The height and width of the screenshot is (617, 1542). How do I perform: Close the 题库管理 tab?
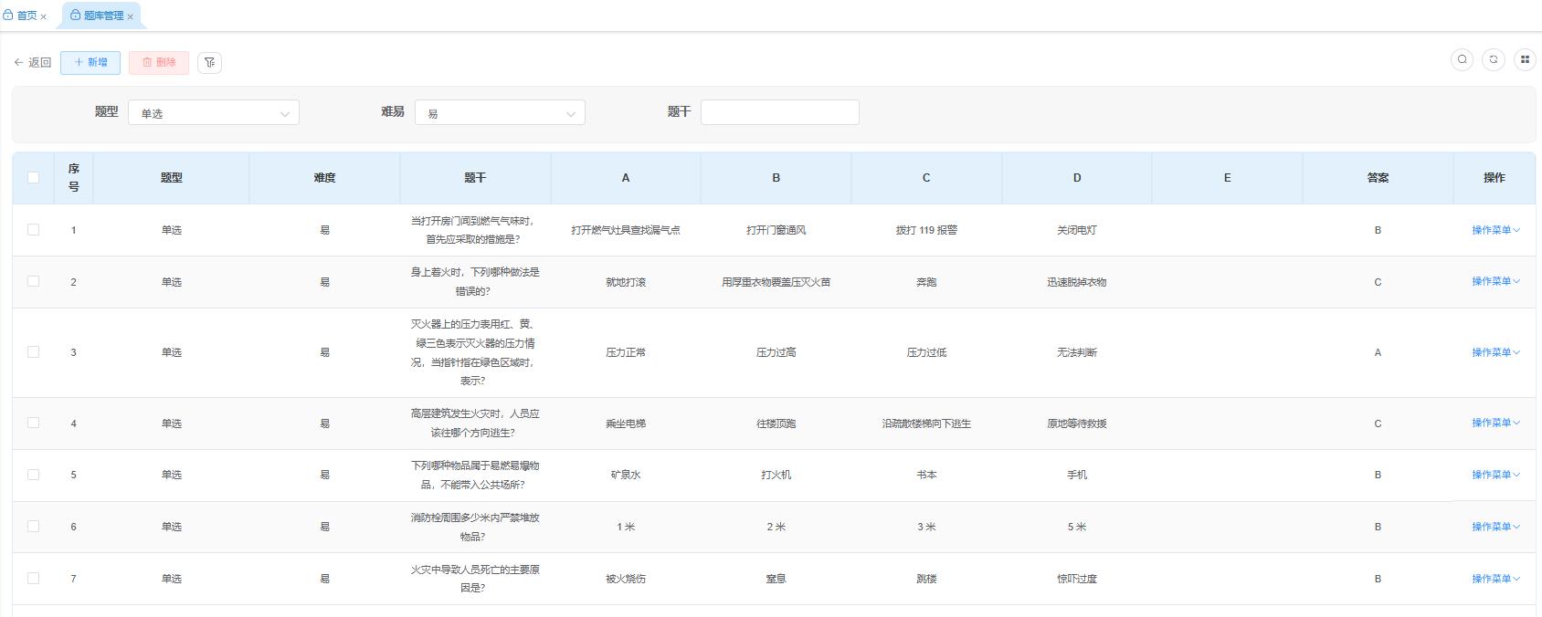[x=131, y=16]
